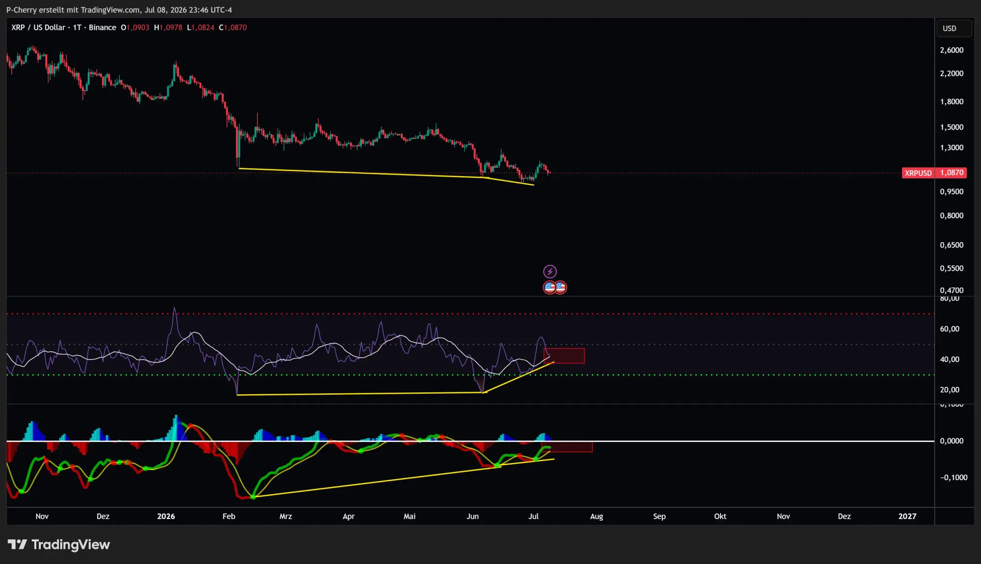Image resolution: width=981 pixels, height=564 pixels.
Task: Click the 1,8000 price axis label
Action: coord(952,102)
